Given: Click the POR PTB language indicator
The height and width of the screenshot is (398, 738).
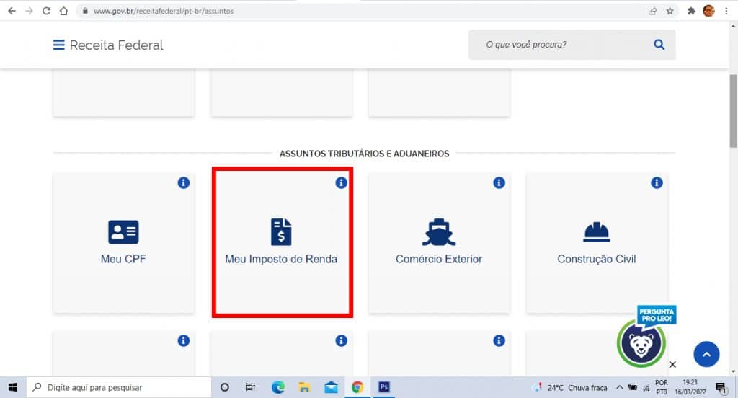Looking at the screenshot, I should [x=662, y=387].
